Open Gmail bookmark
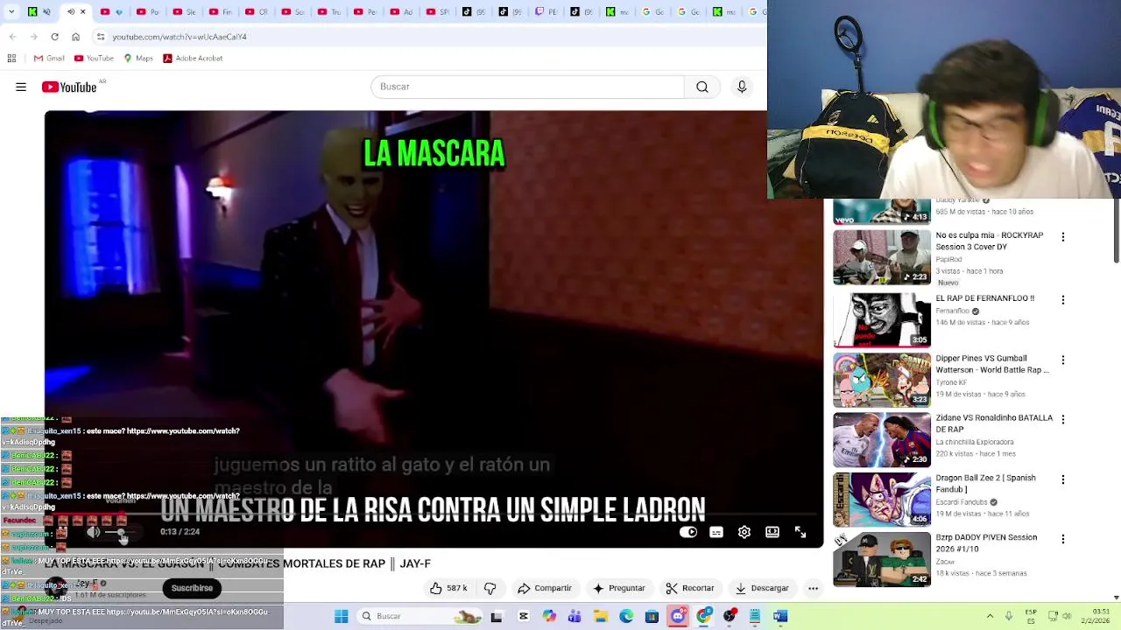Screen dimensions: 1121x630 click(49, 59)
